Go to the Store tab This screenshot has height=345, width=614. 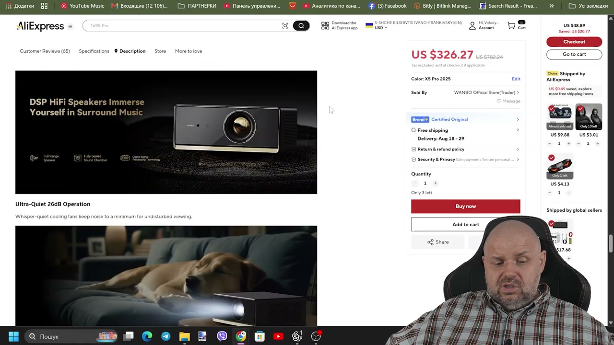pos(160,51)
